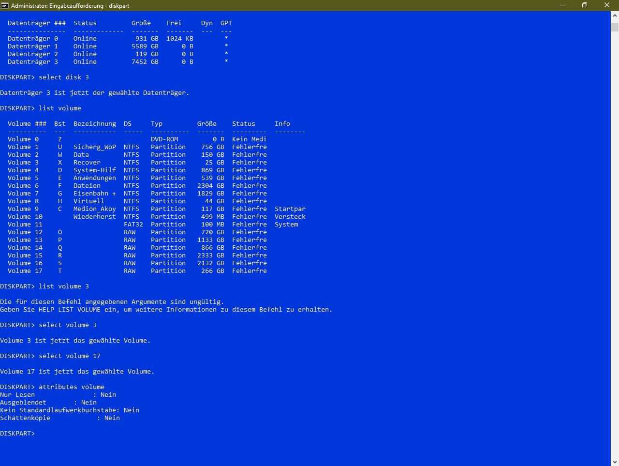Click the 'select disk 3' command text
The width and height of the screenshot is (619, 466).
64,77
